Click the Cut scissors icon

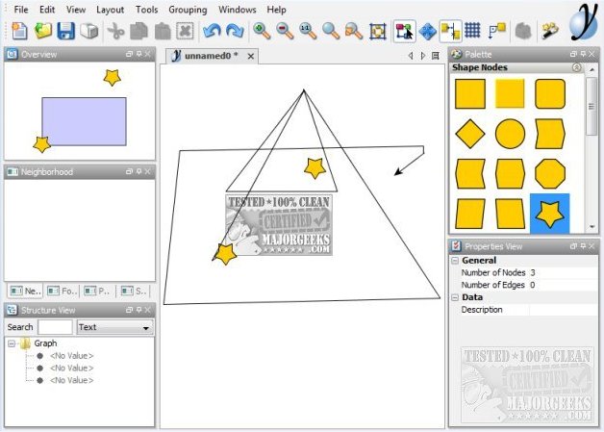[x=115, y=31]
